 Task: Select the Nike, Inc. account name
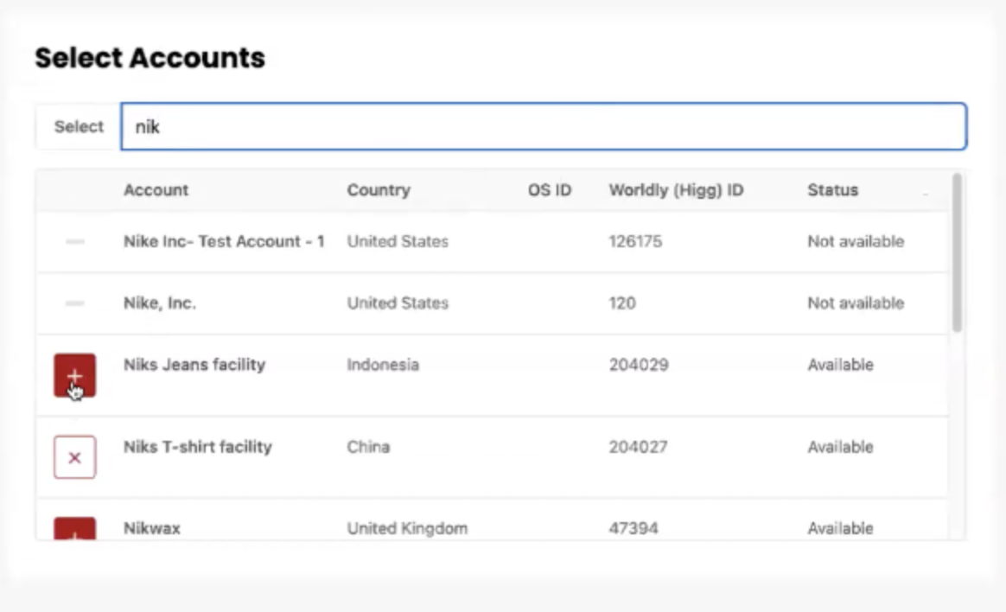tap(160, 303)
